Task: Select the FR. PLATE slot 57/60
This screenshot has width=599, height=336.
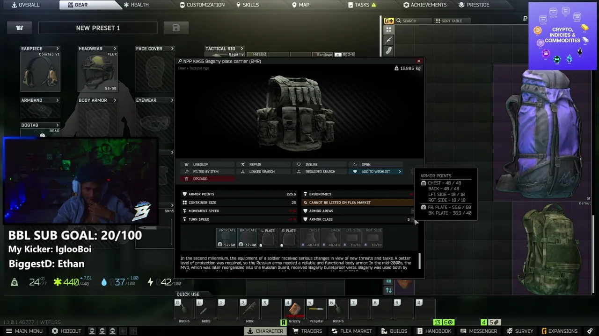Action: click(227, 238)
